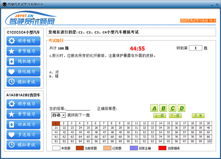Screen dimensions: 221x159
Task: Click the application icon in title bar
Action: pyautogui.click(x=4, y=4)
